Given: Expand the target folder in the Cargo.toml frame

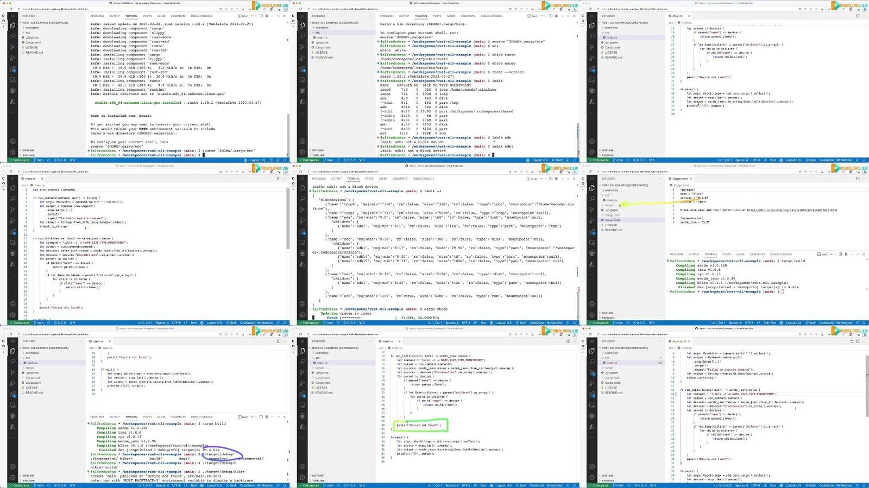Looking at the screenshot, I should point(609,205).
